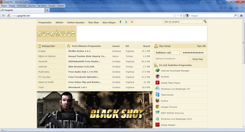Open the search engine selector dropdown

187,16
